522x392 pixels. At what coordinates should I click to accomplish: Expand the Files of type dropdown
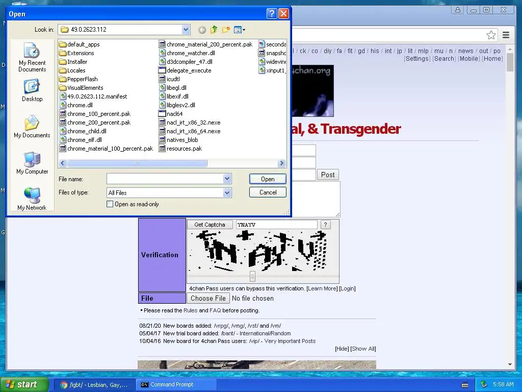coord(227,192)
